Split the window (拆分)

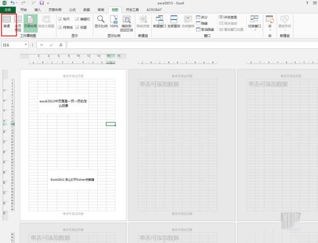click(x=202, y=17)
